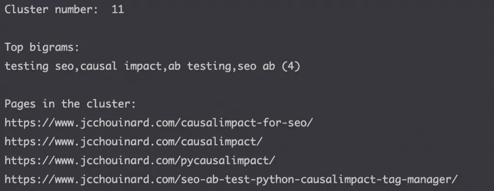This screenshot has width=494, height=191.
Task: Open the jcchouinard.com/causalimpact/ URL
Action: [x=133, y=141]
